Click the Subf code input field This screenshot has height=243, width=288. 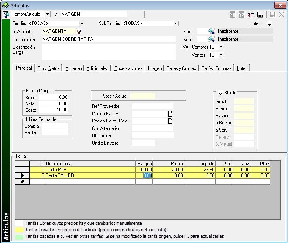click(202, 39)
